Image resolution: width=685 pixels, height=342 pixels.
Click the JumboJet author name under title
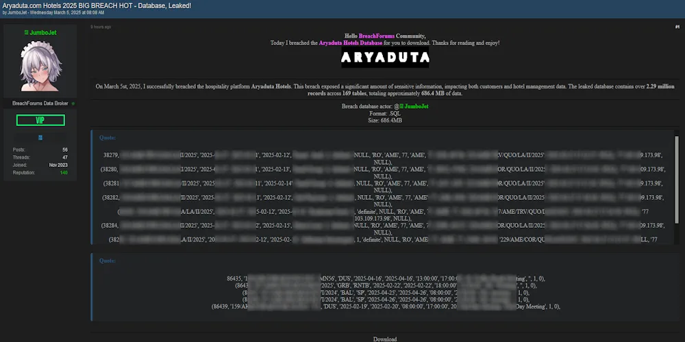[x=18, y=12]
